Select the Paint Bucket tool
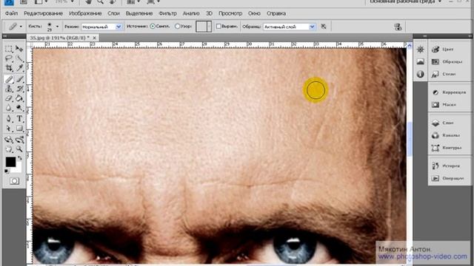 click(20, 98)
